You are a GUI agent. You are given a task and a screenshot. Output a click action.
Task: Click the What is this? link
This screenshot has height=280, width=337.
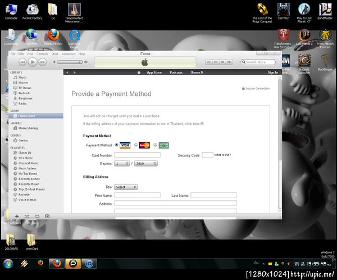(222, 155)
